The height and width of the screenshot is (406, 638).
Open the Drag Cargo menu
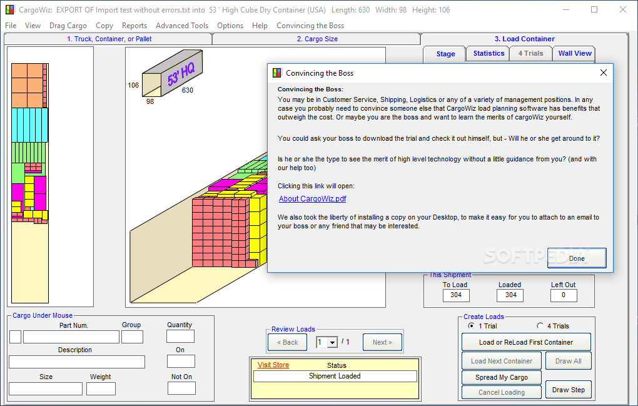point(68,26)
